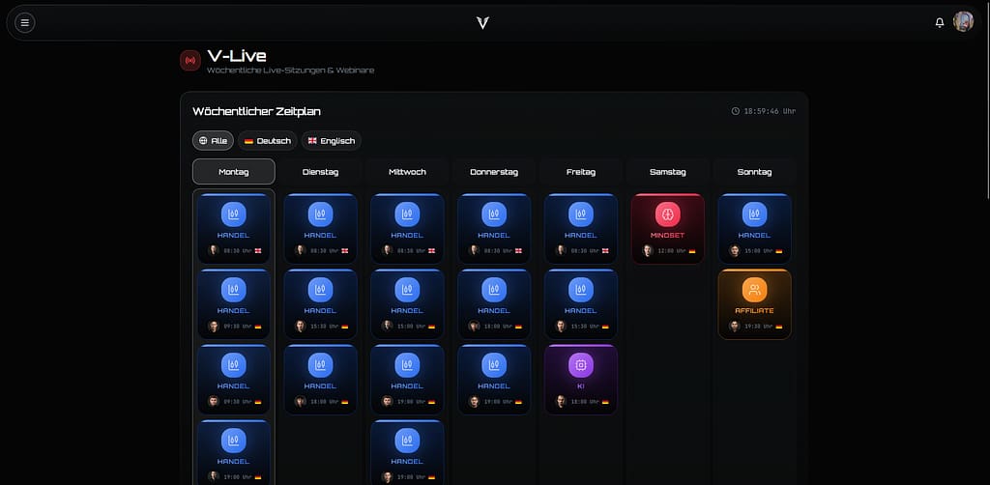Open the hamburger menu in the top bar

click(25, 22)
